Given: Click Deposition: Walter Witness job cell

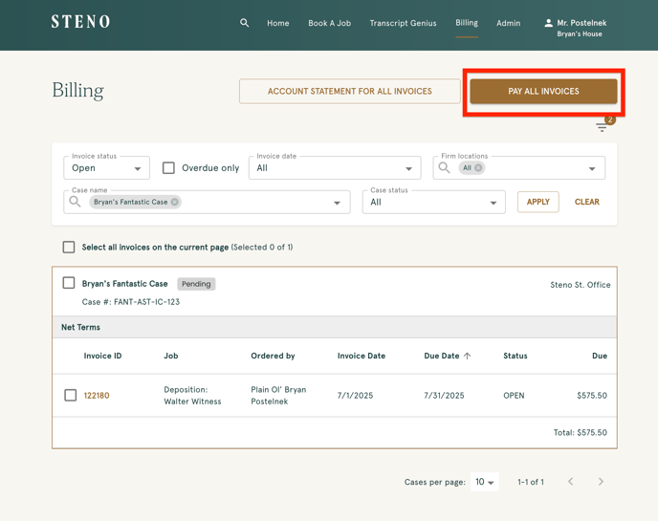Looking at the screenshot, I should (x=192, y=395).
